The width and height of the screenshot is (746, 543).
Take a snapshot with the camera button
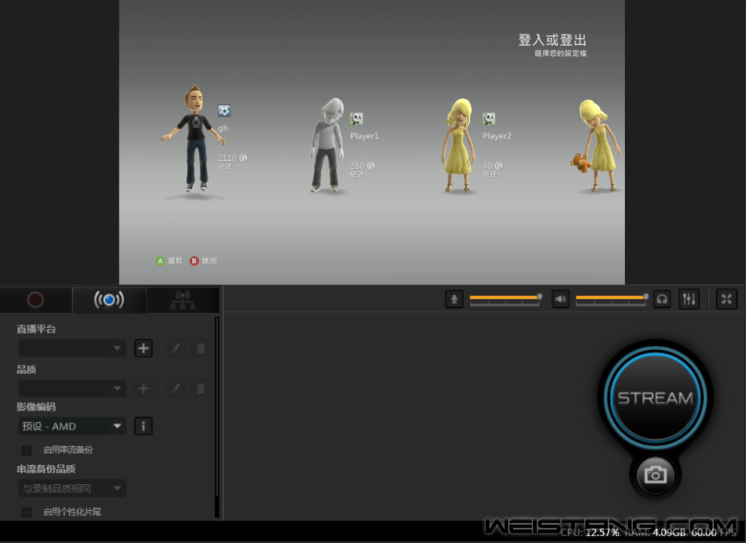[655, 475]
